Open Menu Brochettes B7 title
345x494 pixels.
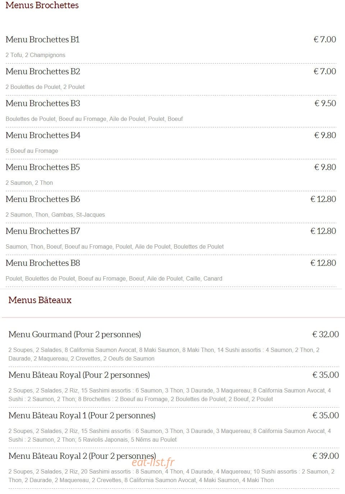tap(43, 231)
